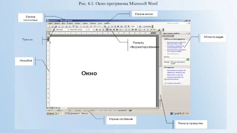Open the Borders dropdown arrow
The width and height of the screenshot is (237, 133).
tap(142, 30)
